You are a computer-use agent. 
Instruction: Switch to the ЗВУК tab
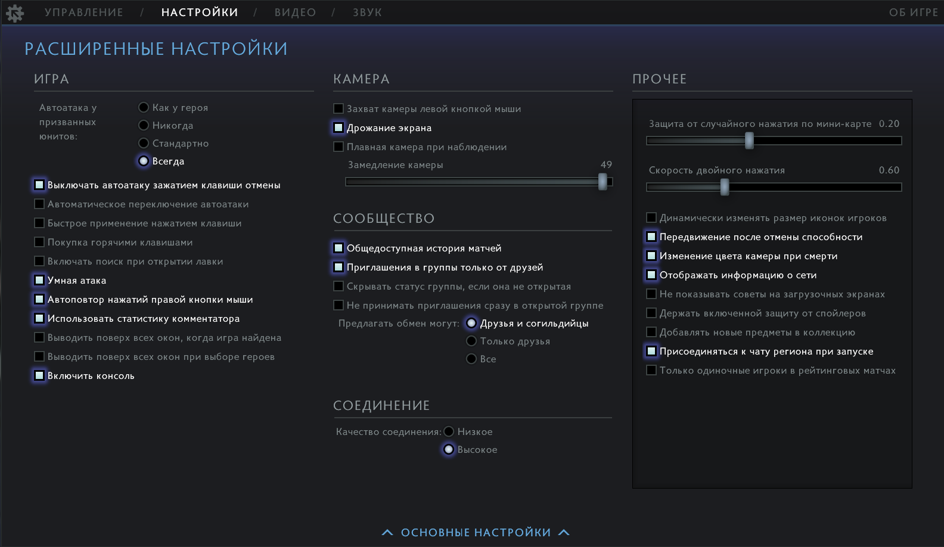click(x=367, y=13)
